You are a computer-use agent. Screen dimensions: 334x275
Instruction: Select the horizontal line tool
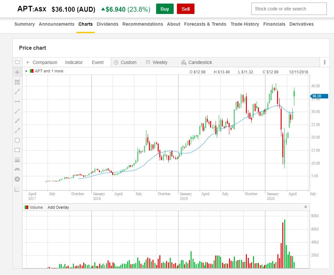point(17,101)
